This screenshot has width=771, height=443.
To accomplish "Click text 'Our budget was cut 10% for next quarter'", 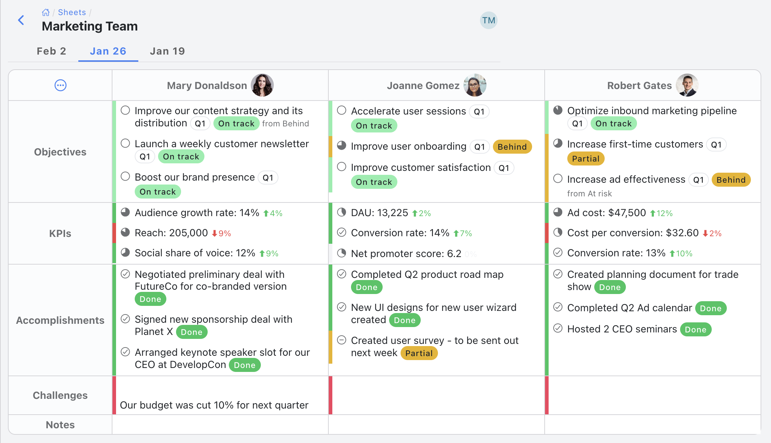I will coord(214,405).
